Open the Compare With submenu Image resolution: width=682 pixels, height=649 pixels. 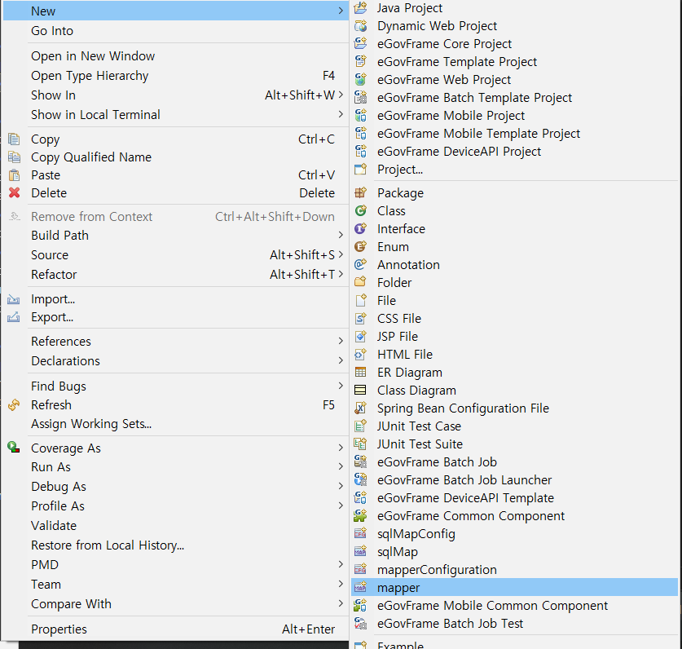pos(176,603)
